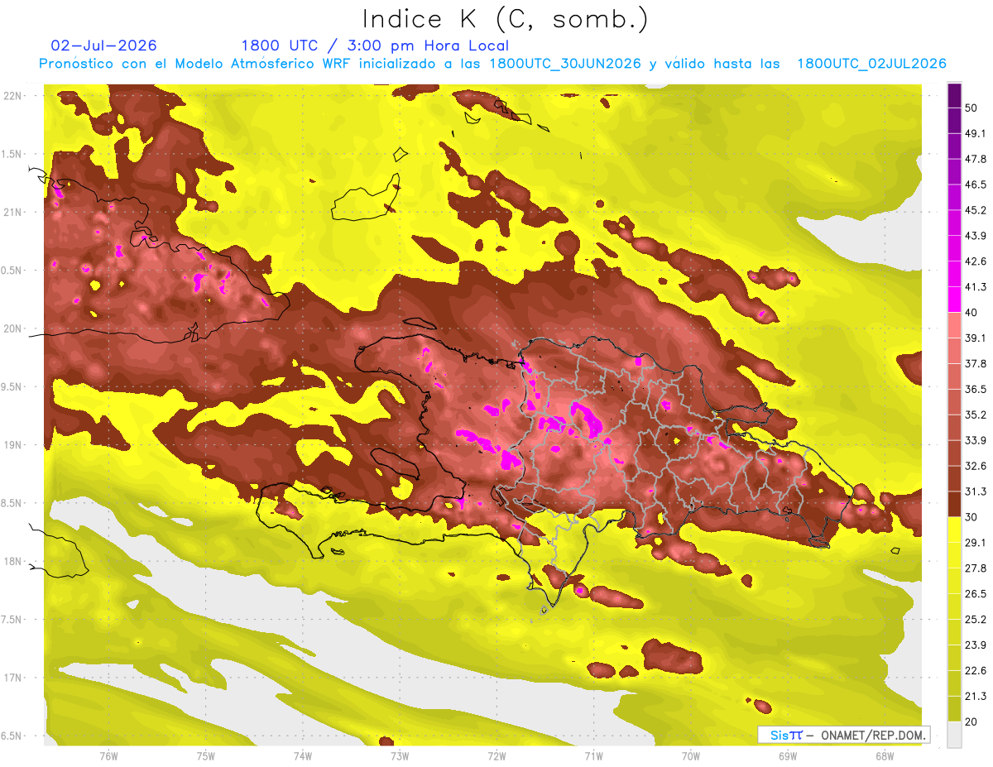Click colorbar value "42.6"

[x=976, y=262]
